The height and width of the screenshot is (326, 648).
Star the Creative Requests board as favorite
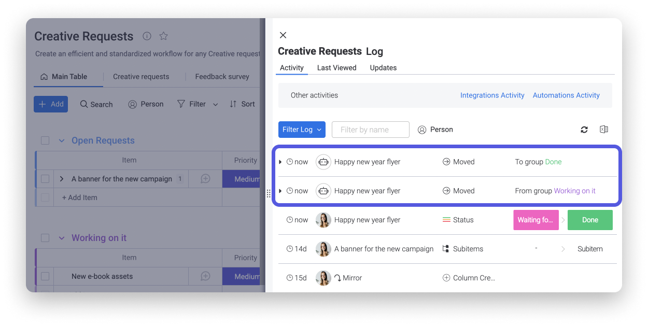163,36
